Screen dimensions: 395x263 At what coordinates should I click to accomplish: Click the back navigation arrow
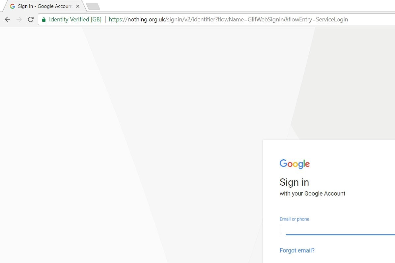pos(7,19)
